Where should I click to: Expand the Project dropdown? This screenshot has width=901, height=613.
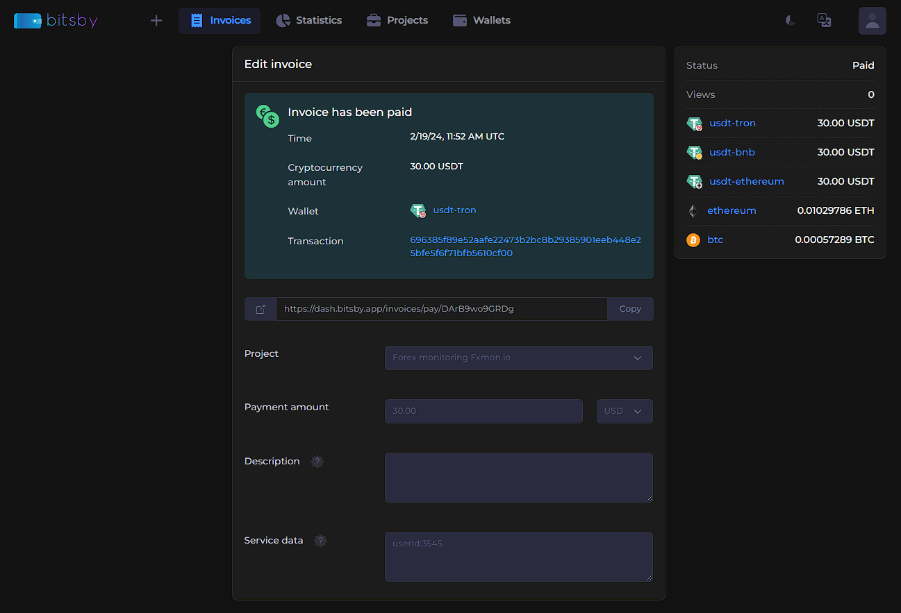[x=518, y=358]
